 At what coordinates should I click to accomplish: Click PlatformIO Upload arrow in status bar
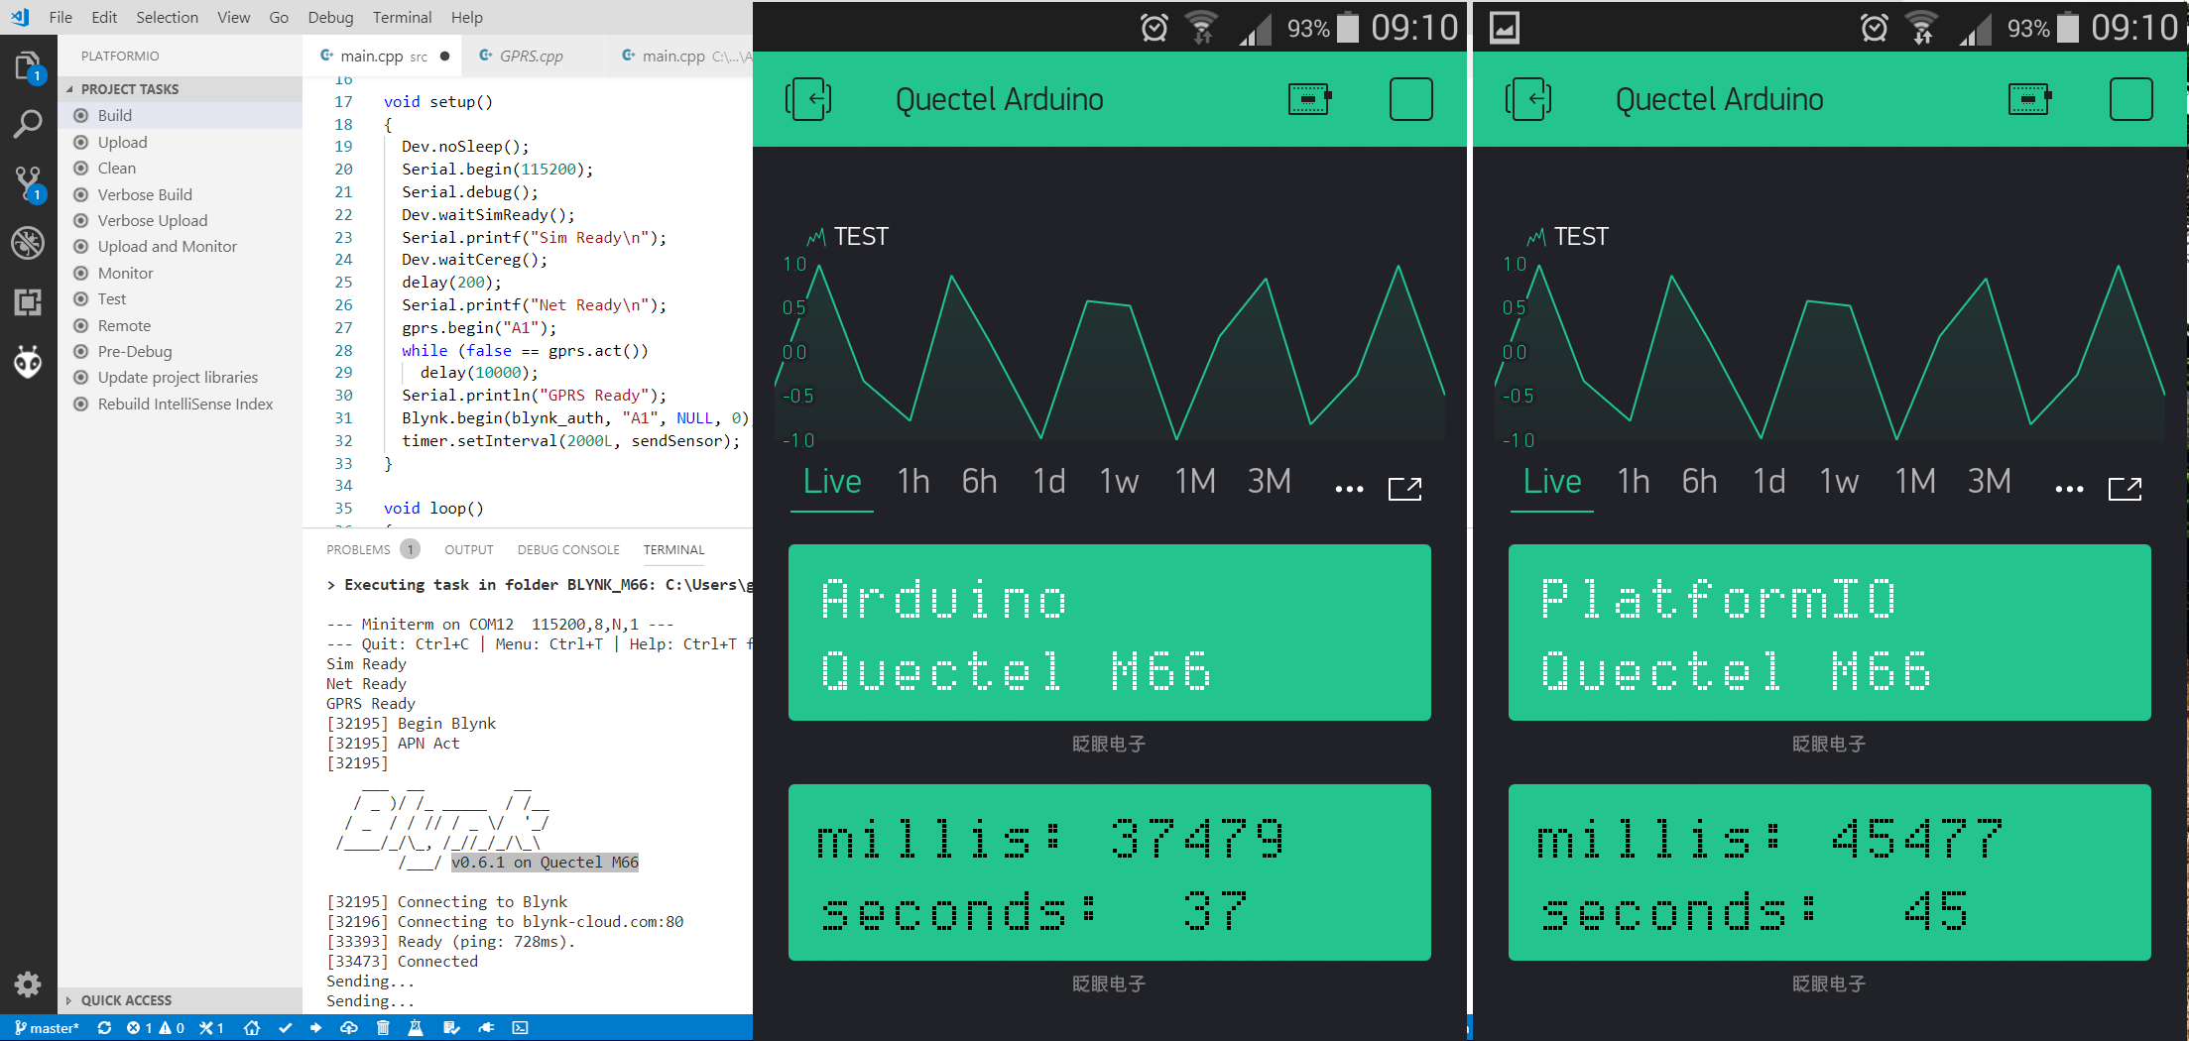tap(315, 1028)
